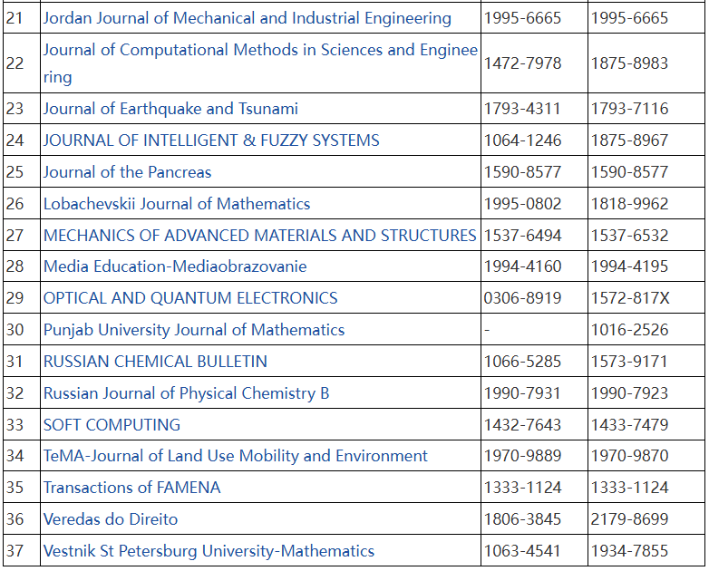Select ISSN 1432-7643 cell

[x=534, y=424]
